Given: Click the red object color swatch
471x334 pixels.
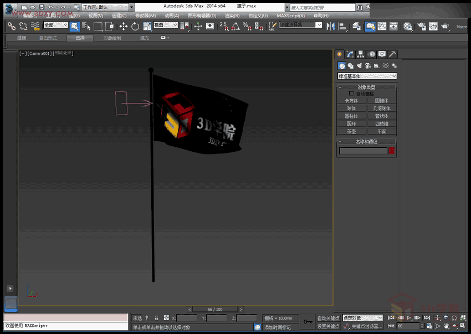Looking at the screenshot, I should coord(391,151).
